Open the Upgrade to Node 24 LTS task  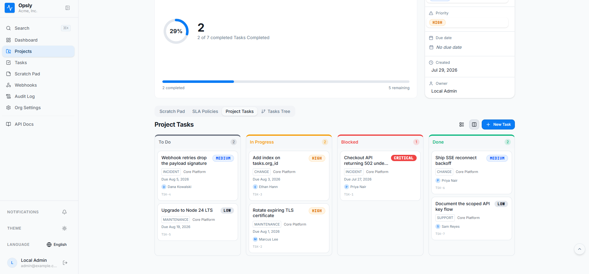tap(198, 222)
